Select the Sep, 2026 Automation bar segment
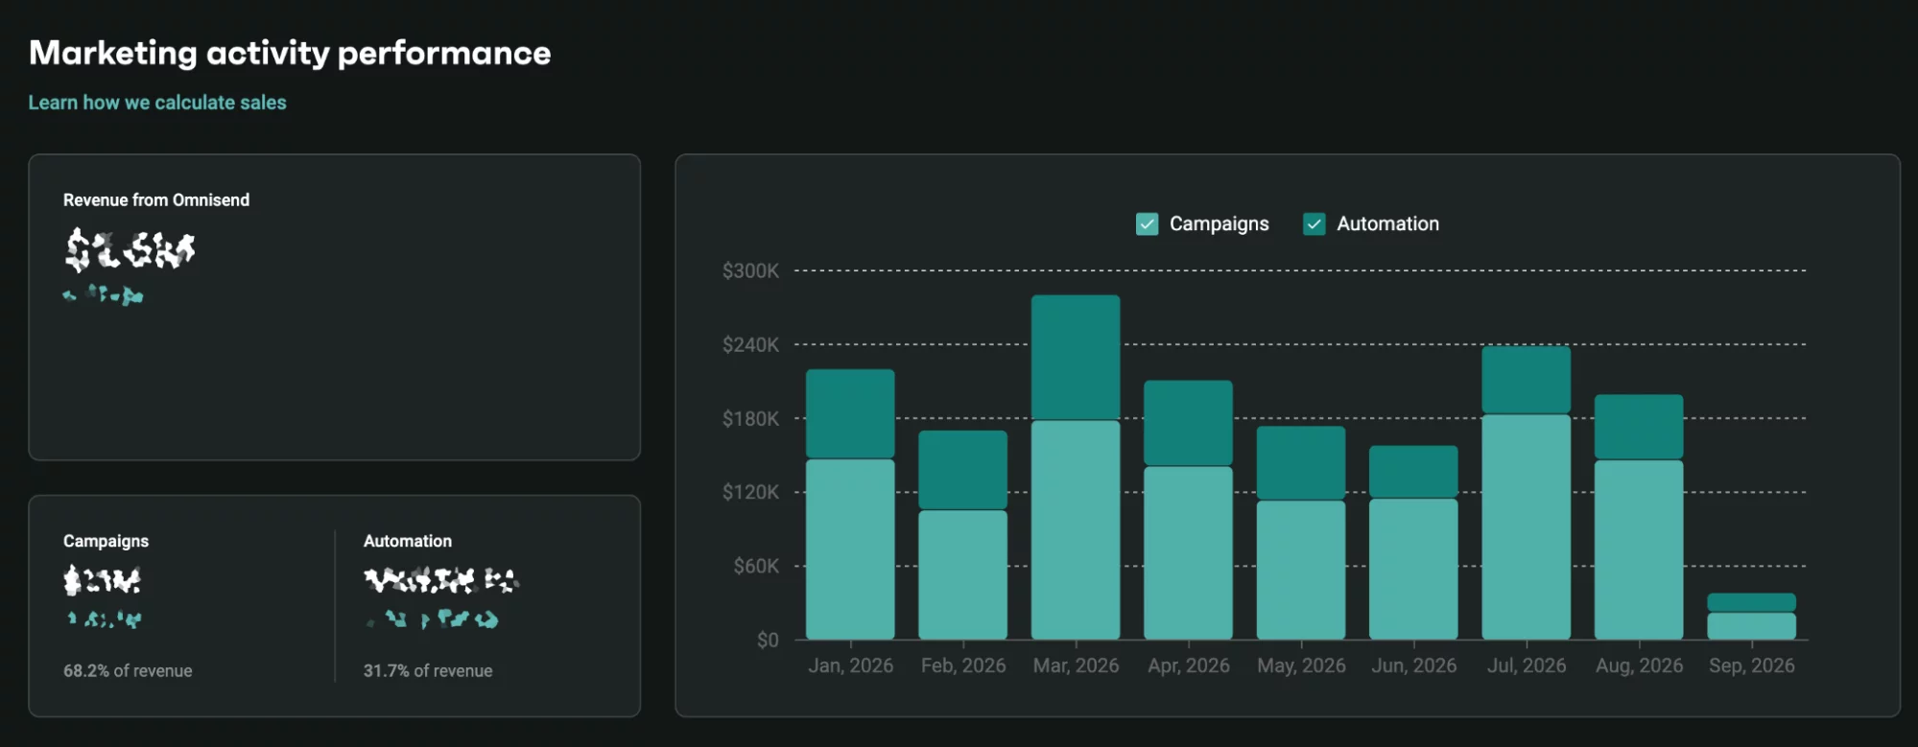This screenshot has height=747, width=1918. coord(1751,602)
